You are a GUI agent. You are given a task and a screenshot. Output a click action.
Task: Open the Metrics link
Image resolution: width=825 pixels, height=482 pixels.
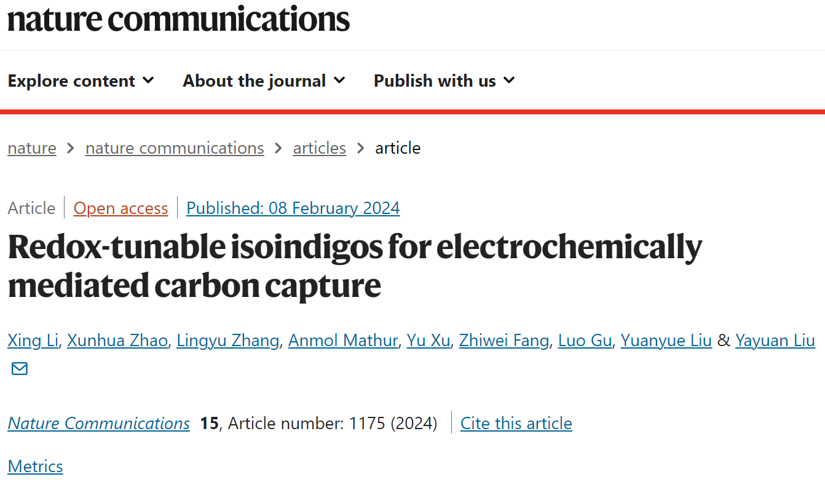35,466
